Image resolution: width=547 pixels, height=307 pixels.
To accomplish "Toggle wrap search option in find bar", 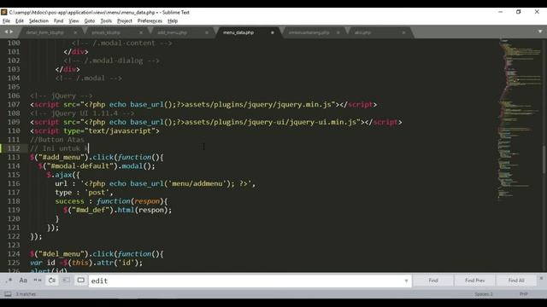I will (x=52, y=281).
